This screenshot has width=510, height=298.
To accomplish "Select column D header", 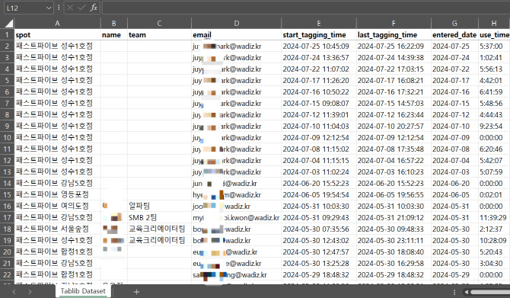I will click(237, 23).
